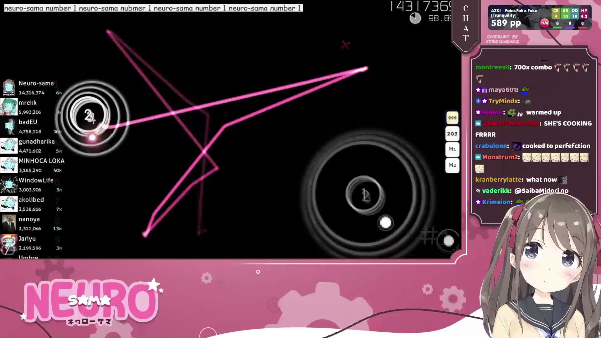Click the M1 key overlay box

pyautogui.click(x=452, y=149)
